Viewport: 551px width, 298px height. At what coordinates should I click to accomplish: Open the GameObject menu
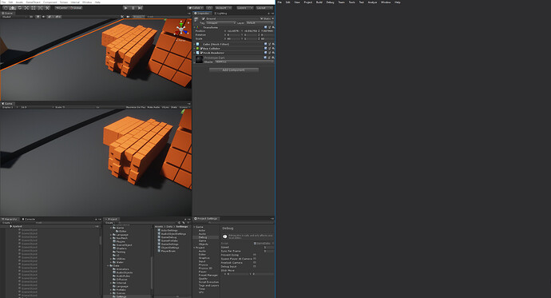[34, 2]
